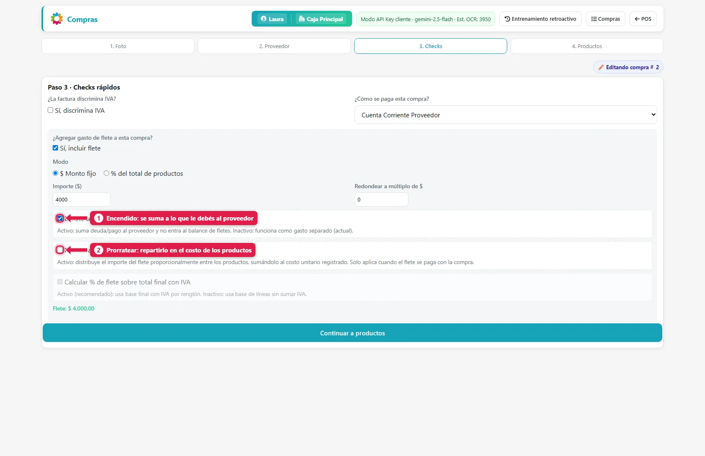Click the Caja Principal register icon
Image resolution: width=705 pixels, height=456 pixels.
point(301,19)
